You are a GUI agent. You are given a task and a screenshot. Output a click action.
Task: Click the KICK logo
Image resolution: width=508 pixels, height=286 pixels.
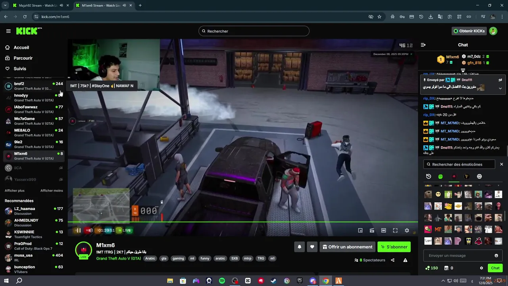(29, 31)
